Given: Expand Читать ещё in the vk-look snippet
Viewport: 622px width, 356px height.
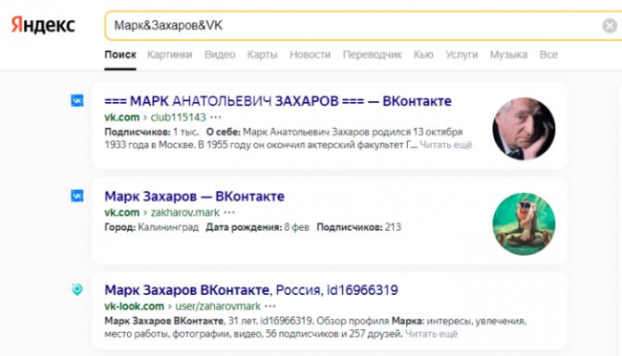Looking at the screenshot, I should click(x=431, y=334).
